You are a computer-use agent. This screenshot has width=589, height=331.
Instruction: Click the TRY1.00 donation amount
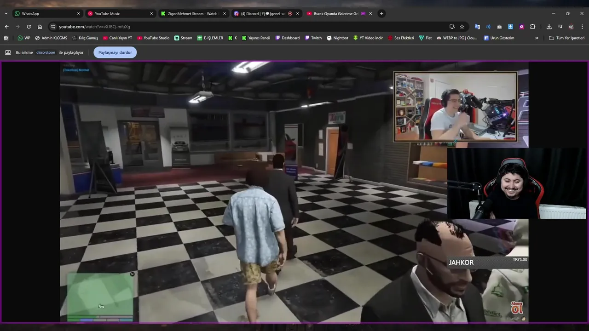tap(520, 260)
